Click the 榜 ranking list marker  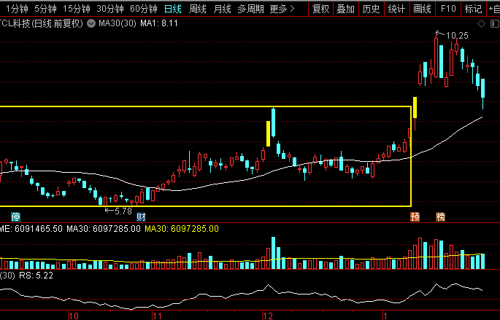click(440, 216)
